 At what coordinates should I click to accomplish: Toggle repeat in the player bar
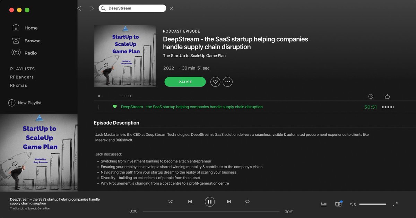[x=248, y=201]
